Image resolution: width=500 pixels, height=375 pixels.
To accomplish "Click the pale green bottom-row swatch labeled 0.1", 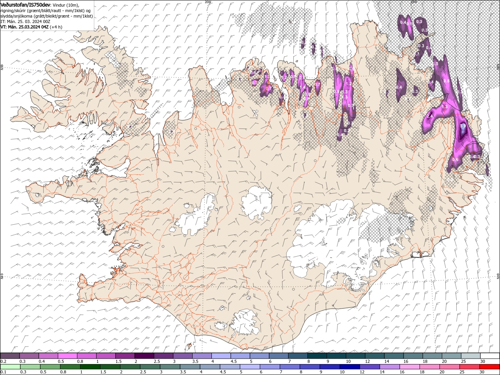I will click(10, 367).
